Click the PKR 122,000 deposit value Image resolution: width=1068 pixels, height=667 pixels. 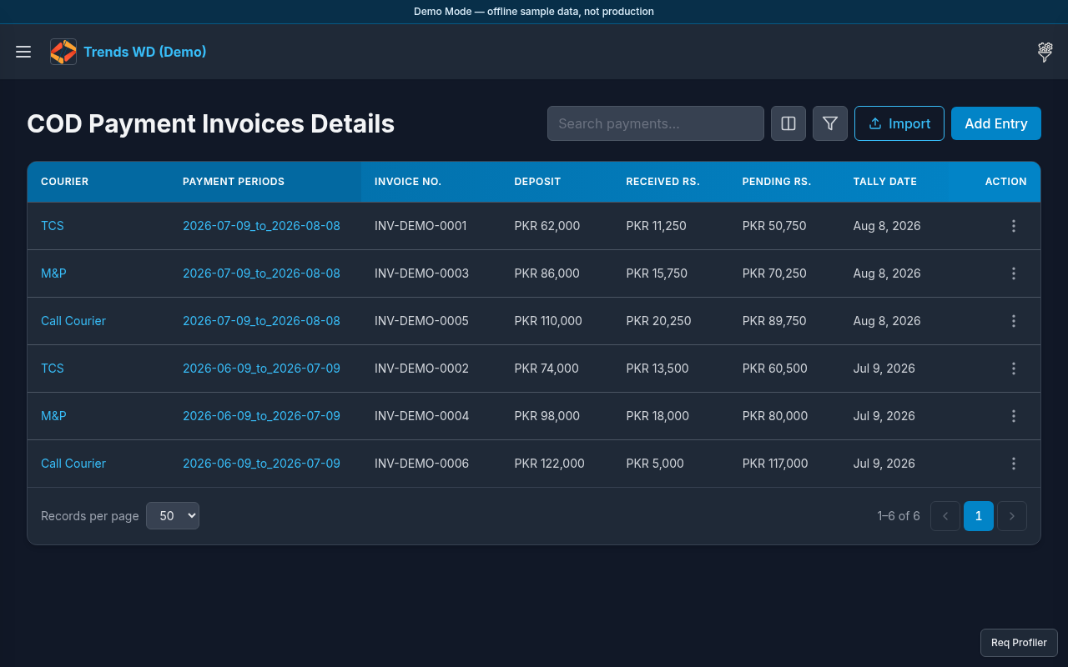(x=549, y=464)
